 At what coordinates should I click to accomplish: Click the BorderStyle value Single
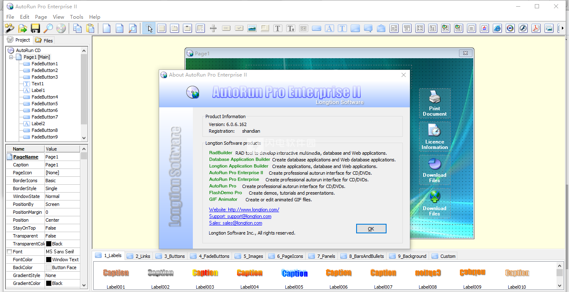pyautogui.click(x=62, y=188)
